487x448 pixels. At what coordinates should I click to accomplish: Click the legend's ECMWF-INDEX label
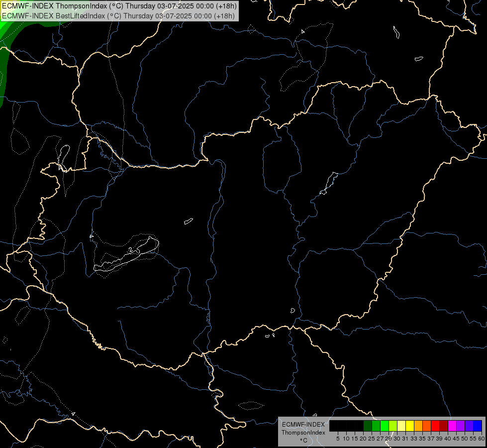point(303,425)
